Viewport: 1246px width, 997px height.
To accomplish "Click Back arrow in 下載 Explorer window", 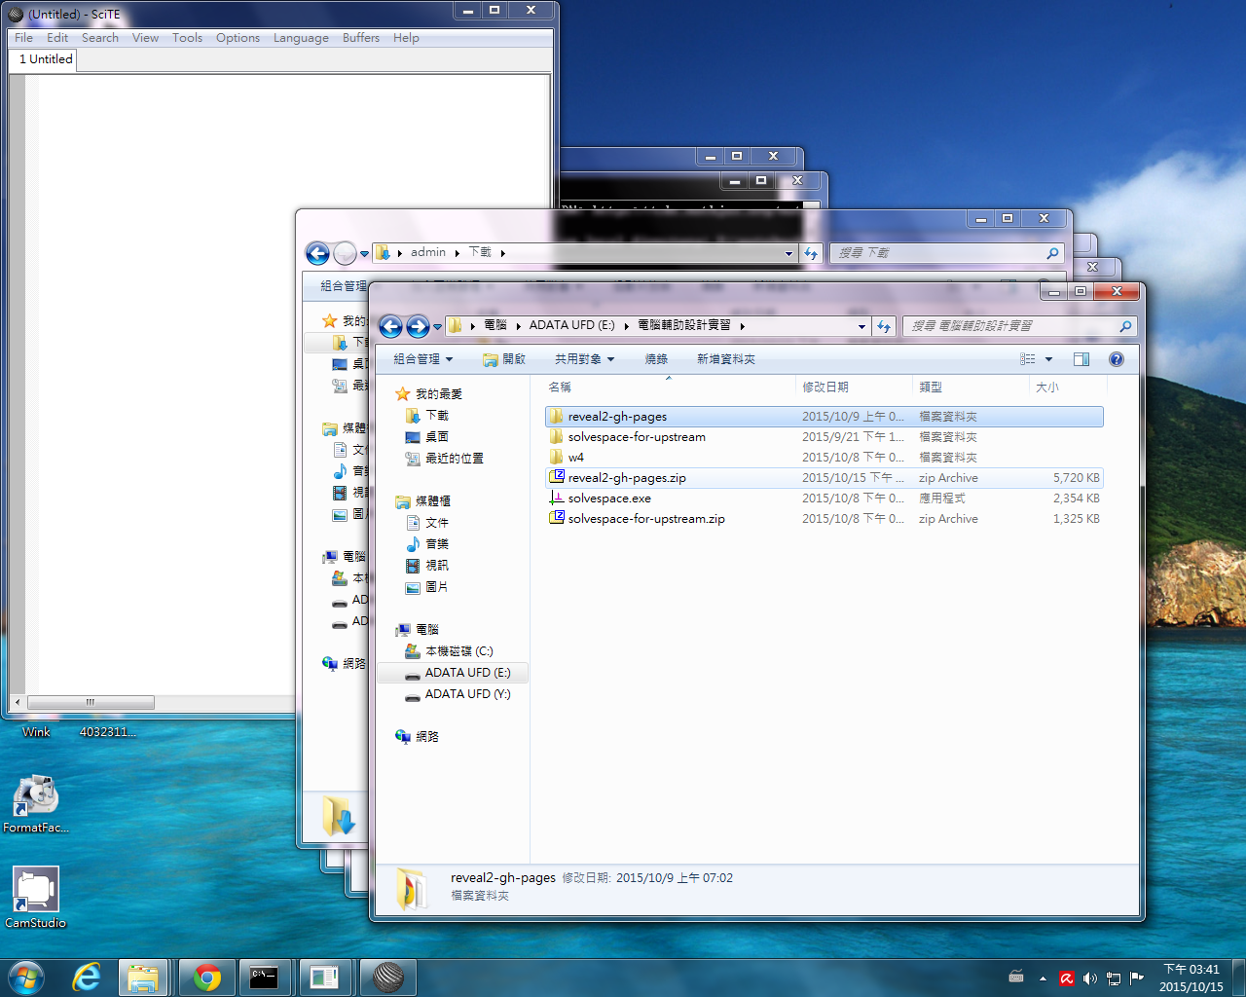I will pos(317,253).
